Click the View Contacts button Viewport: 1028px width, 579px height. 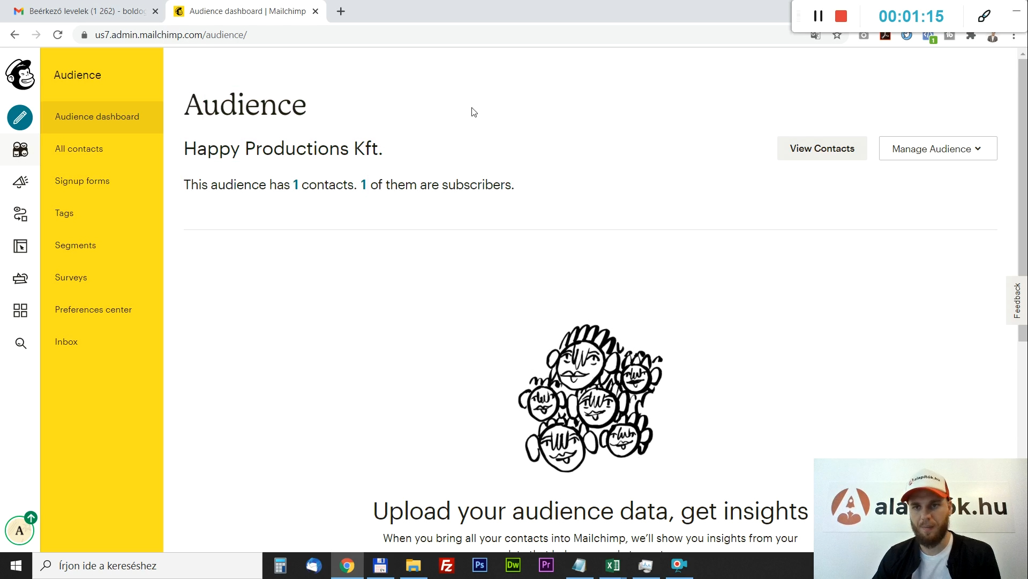[822, 149]
